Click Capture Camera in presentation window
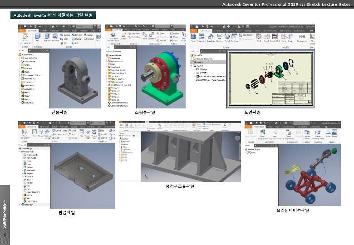Screen dimensions: 354x245 pyautogui.click(x=307, y=135)
